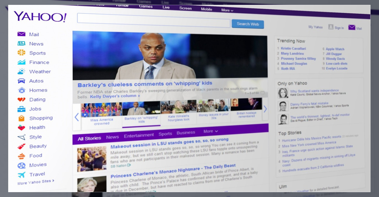Expand the More menu in stories tab bar
379x197 pixels.
click(211, 131)
